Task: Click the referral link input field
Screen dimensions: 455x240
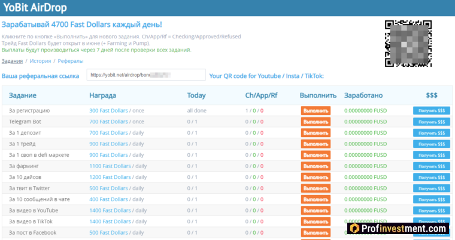Action: (x=145, y=75)
